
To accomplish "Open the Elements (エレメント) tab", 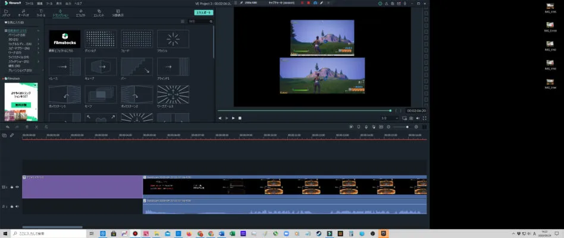I will coord(99,13).
